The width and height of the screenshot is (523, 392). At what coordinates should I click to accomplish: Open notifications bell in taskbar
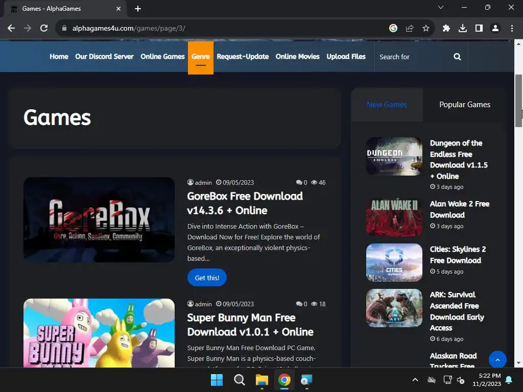[509, 380]
